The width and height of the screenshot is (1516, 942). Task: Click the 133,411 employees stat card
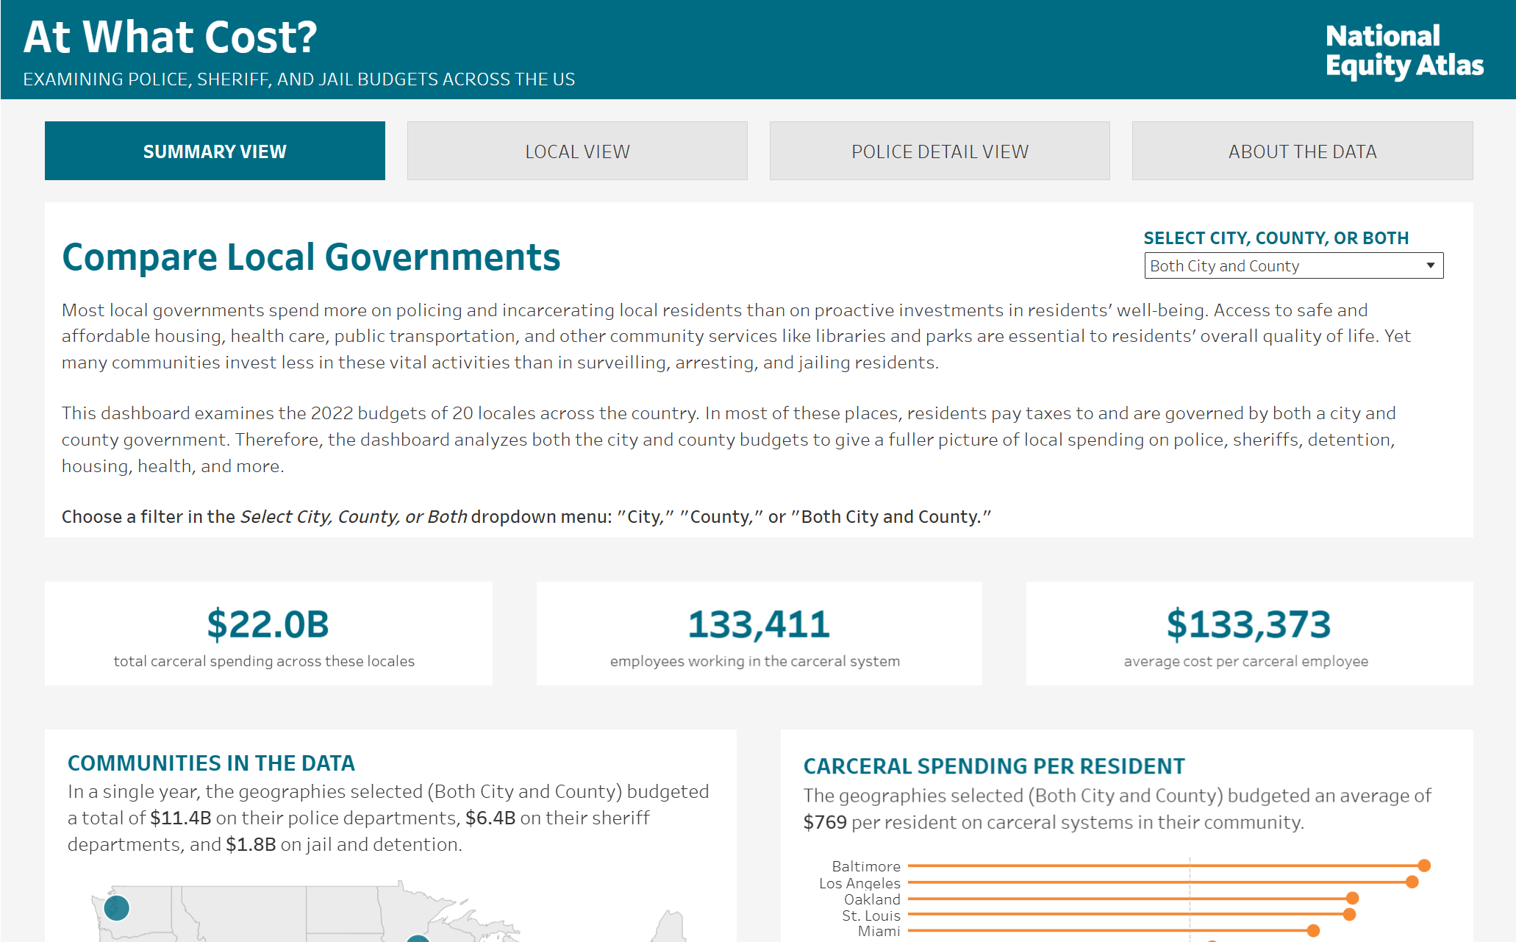pyautogui.click(x=759, y=634)
